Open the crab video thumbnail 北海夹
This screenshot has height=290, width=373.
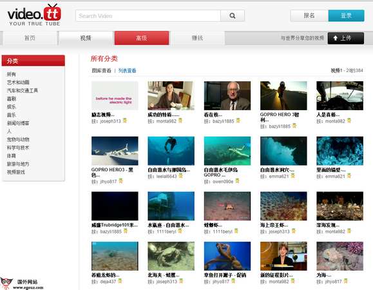click(x=171, y=256)
